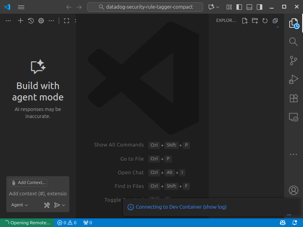Viewport: 303px width, 227px height.
Task: Open the Remote Explorer view
Action: tap(294, 117)
